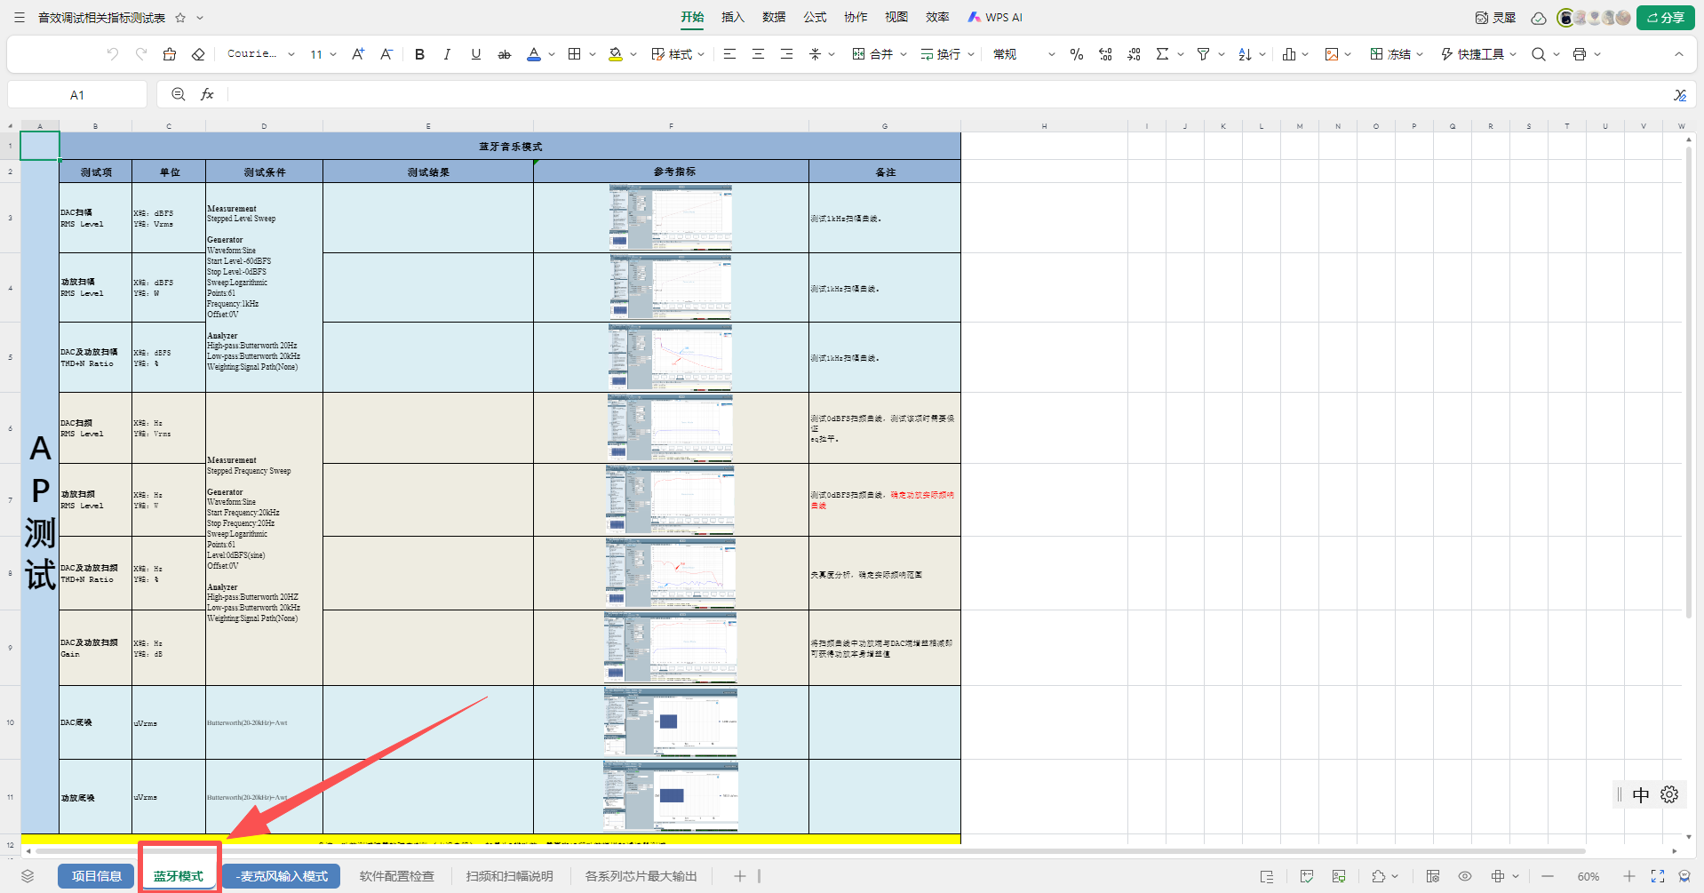Click the fill color bucket swatch
1704x893 pixels.
(616, 54)
